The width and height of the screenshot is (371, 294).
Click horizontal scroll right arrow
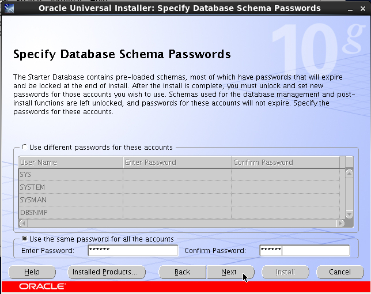point(340,223)
